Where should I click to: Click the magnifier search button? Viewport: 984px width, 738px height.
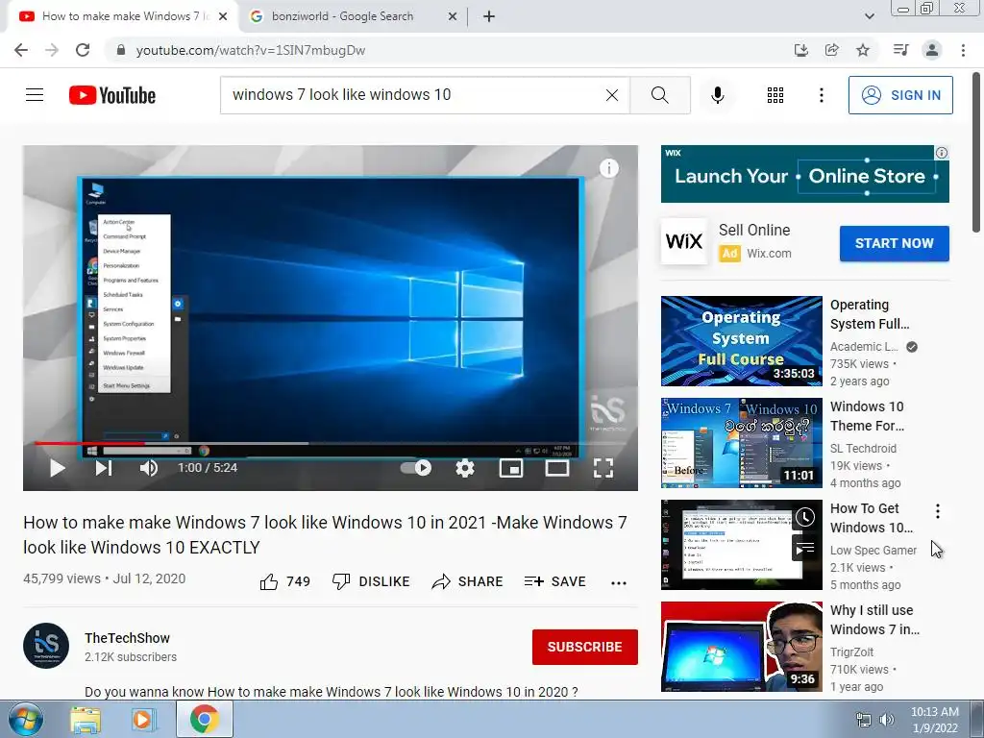659,95
